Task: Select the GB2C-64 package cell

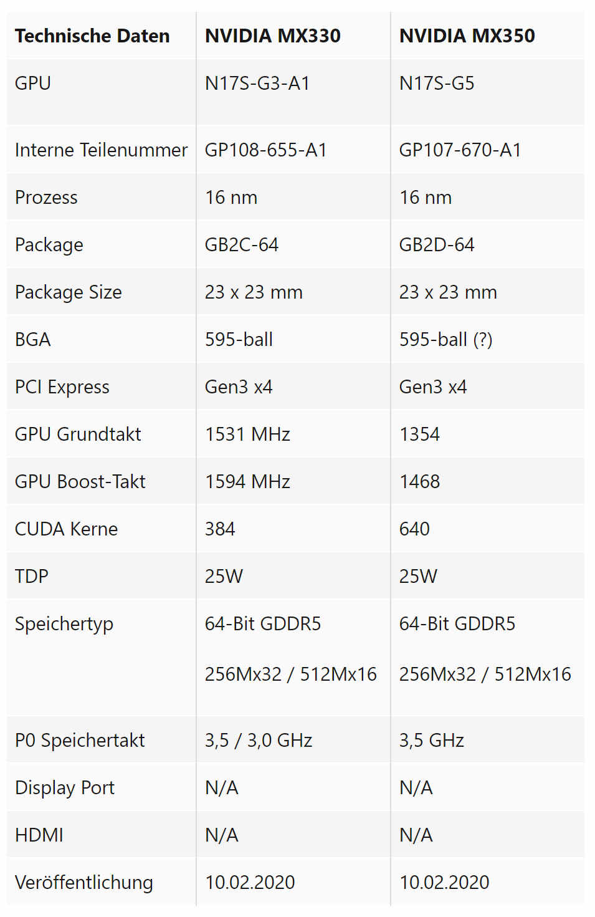Action: pos(242,245)
